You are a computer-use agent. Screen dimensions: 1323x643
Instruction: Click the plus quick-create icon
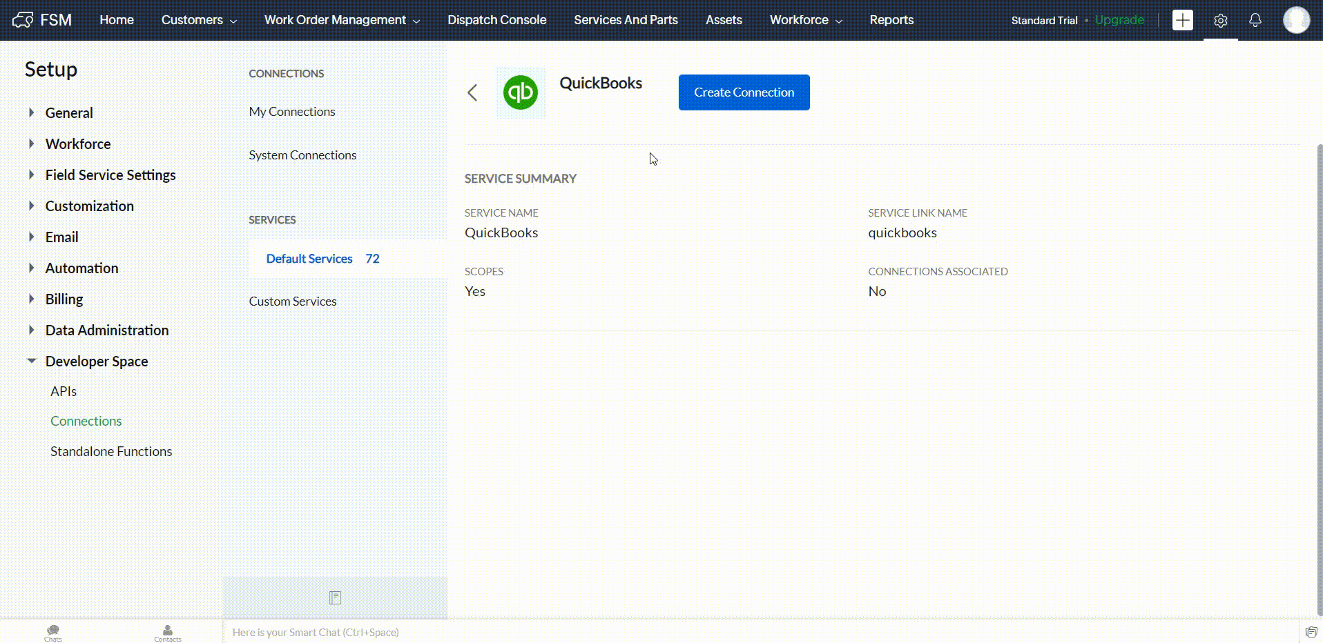point(1182,20)
